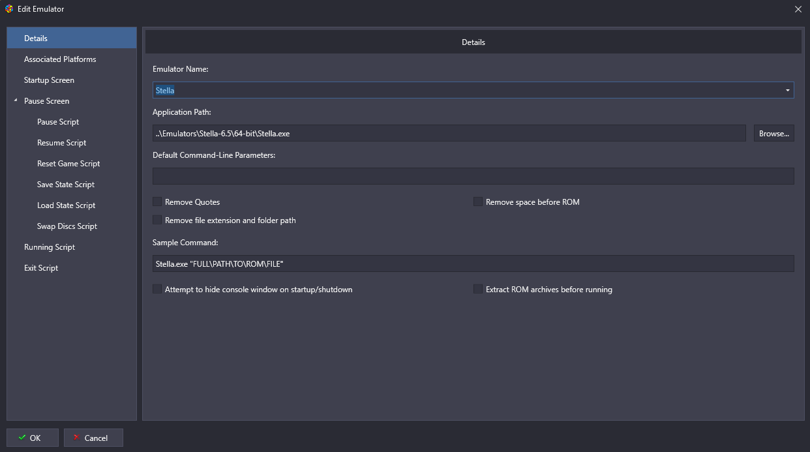The image size is (810, 452).
Task: Click inside the Application Path field
Action: coord(449,133)
